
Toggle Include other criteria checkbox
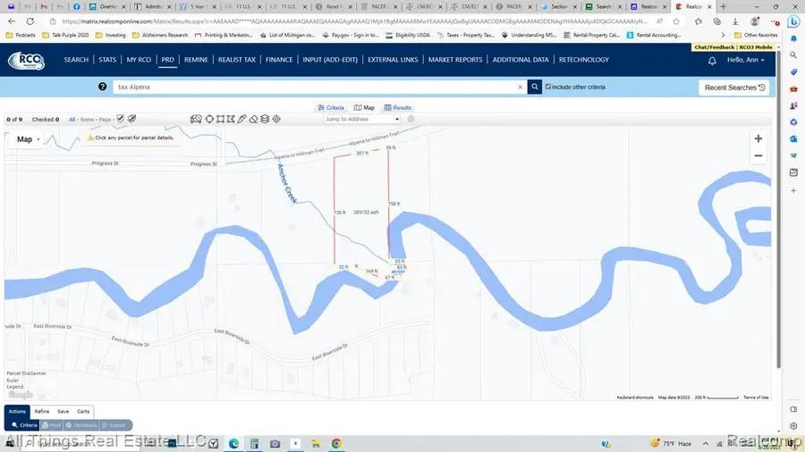click(x=549, y=87)
